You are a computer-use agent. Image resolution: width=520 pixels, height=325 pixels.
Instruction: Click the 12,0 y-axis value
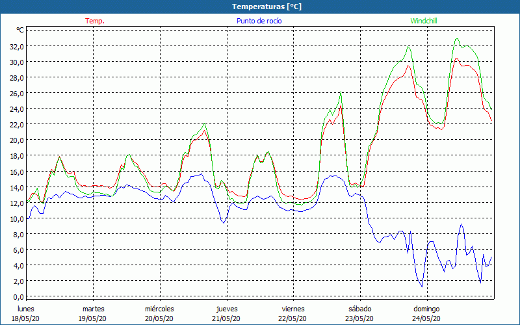(17, 203)
